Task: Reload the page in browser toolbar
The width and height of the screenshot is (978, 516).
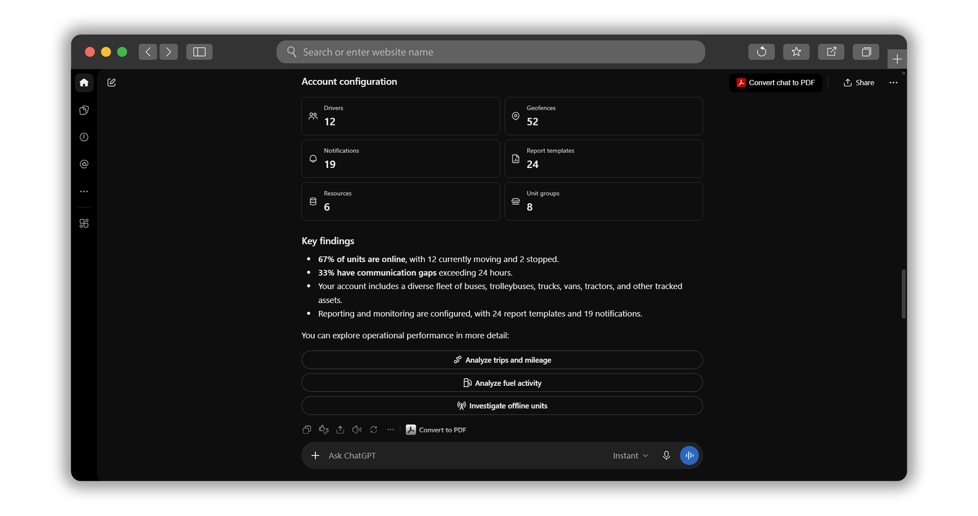Action: coord(761,52)
